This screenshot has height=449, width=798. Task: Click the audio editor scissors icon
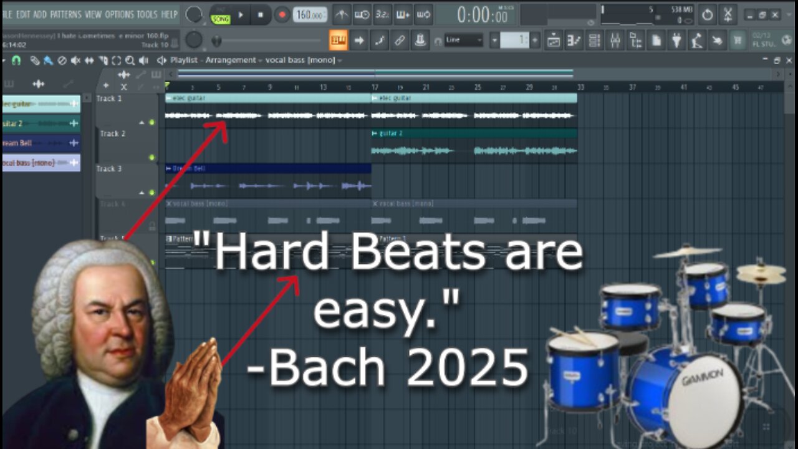coord(728,14)
